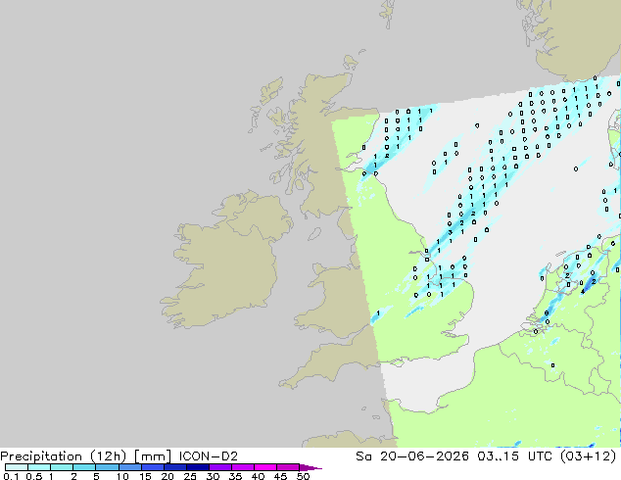
Task: Click the '(03+12)' forecast offset text
Action: point(589,456)
